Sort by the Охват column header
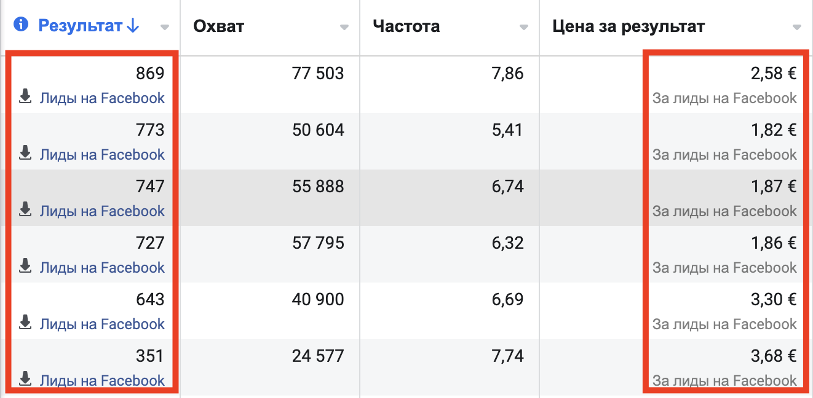Viewport: 813px width, 398px height. [218, 26]
